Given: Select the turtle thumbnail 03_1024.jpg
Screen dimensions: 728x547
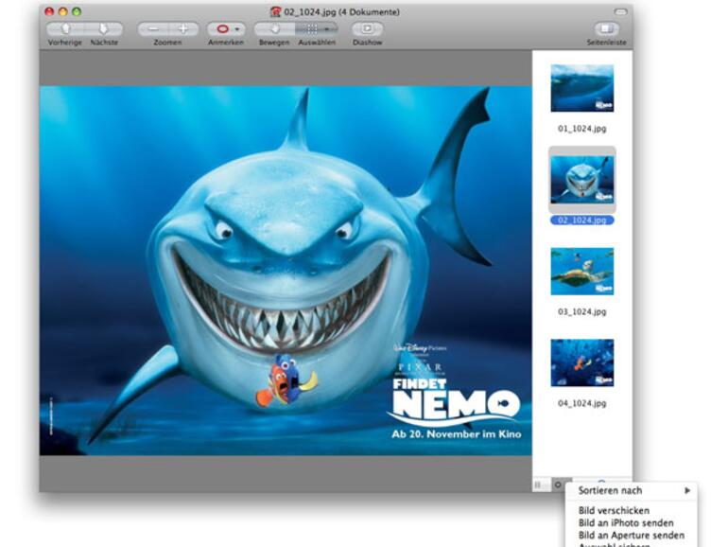Looking at the screenshot, I should click(x=581, y=271).
